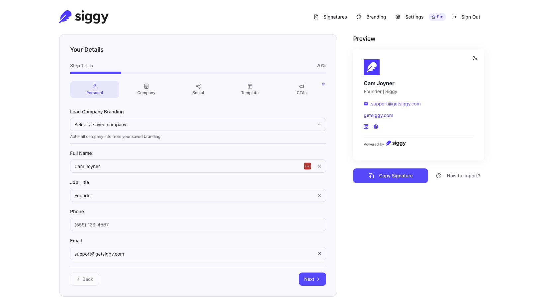This screenshot has width=540, height=308.
Task: Toggle dark mode with the moon icon
Action: pos(475,58)
